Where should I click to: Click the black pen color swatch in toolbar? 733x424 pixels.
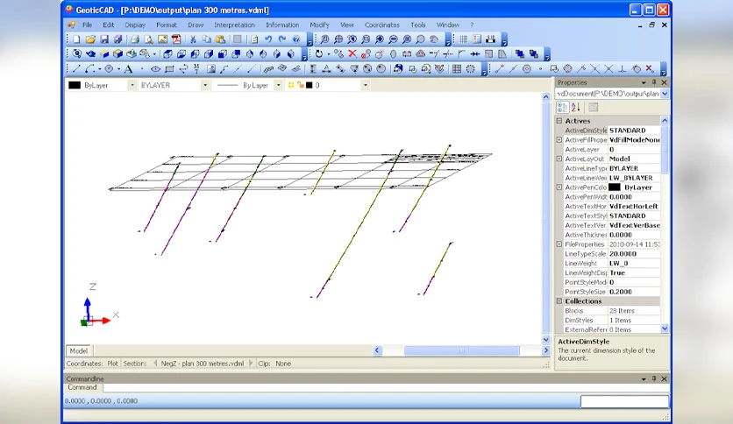pyautogui.click(x=75, y=85)
